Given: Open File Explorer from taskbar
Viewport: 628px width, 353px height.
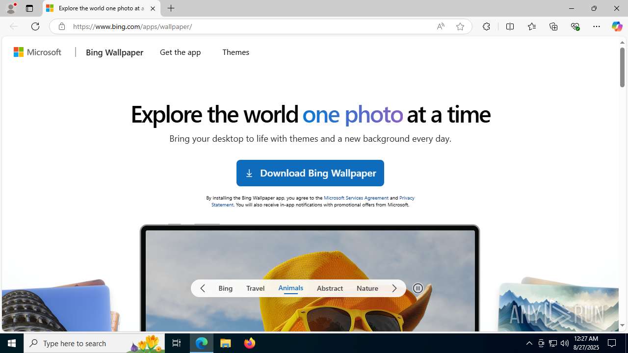Looking at the screenshot, I should click(226, 343).
